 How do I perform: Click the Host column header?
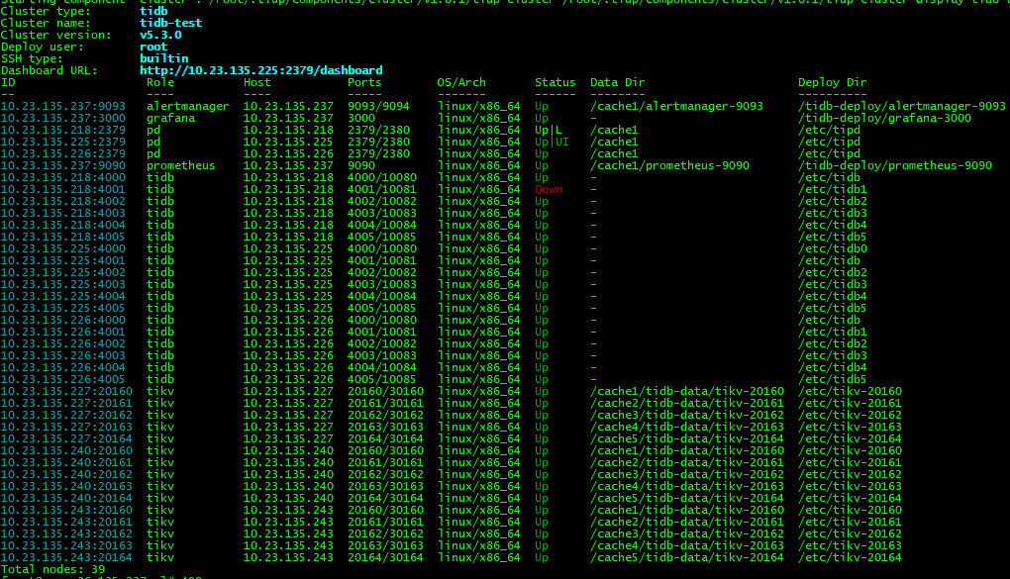(x=257, y=82)
